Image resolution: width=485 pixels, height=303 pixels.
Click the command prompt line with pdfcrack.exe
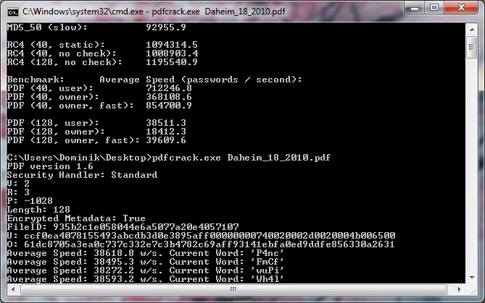(x=169, y=158)
